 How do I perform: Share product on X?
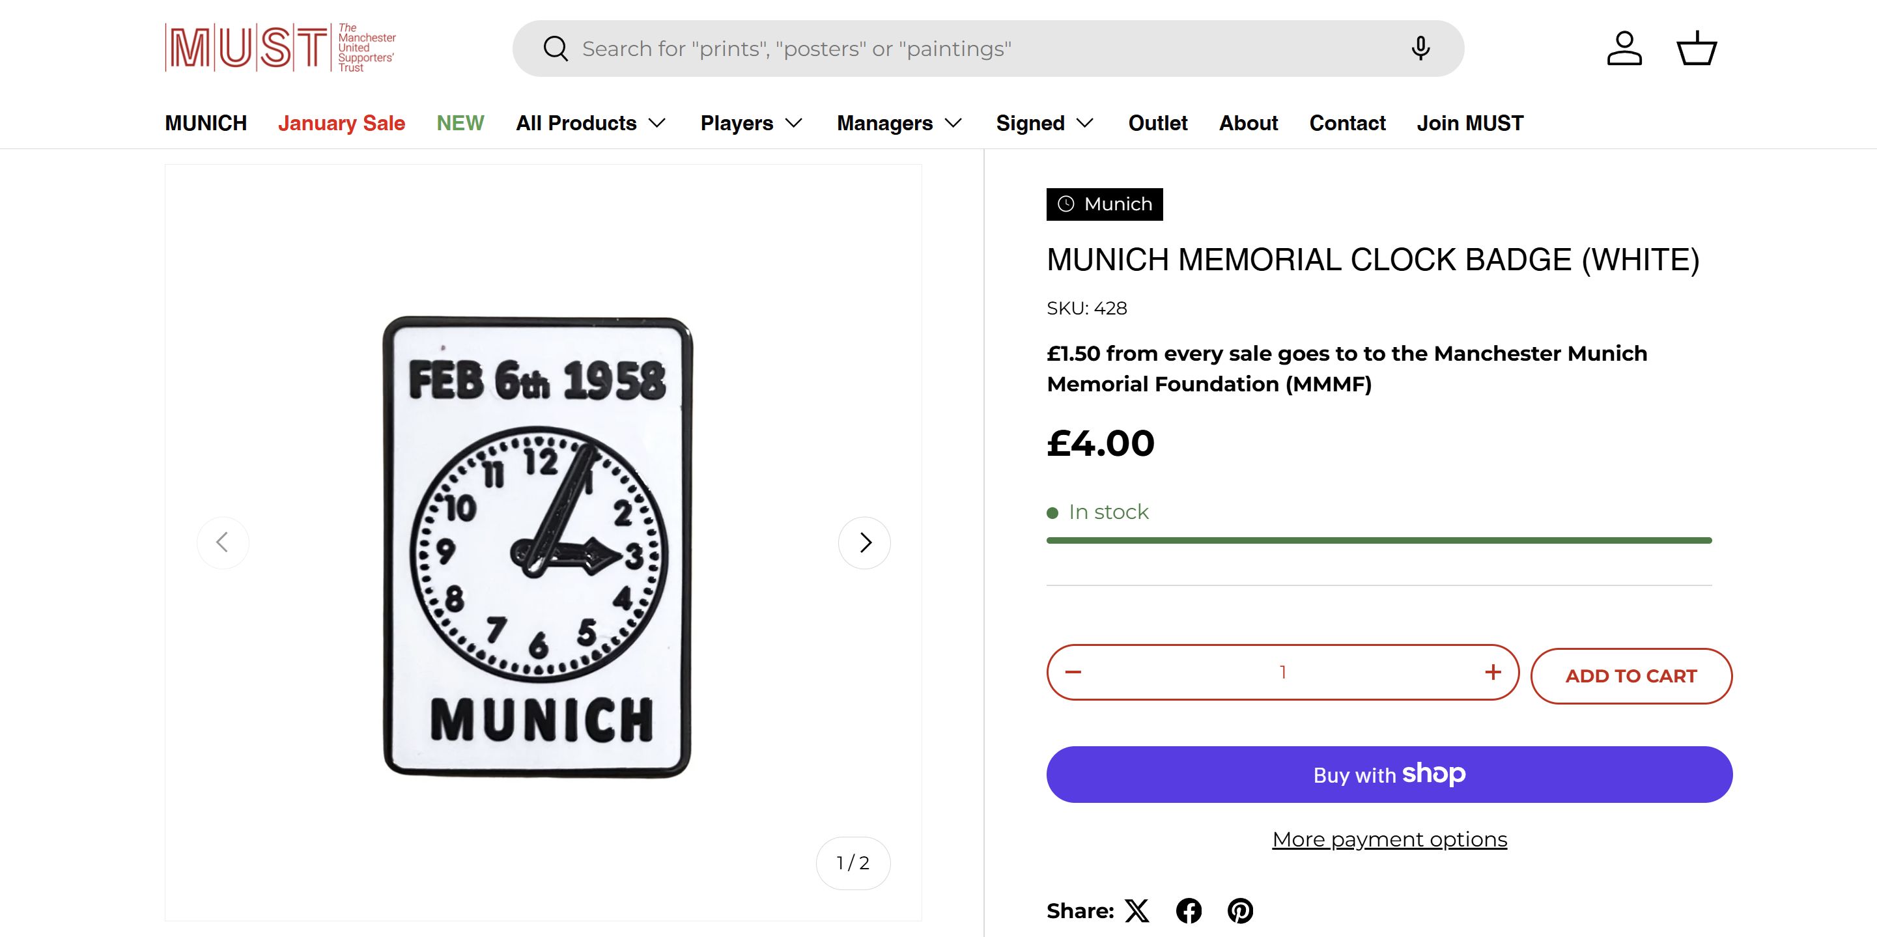click(1136, 911)
